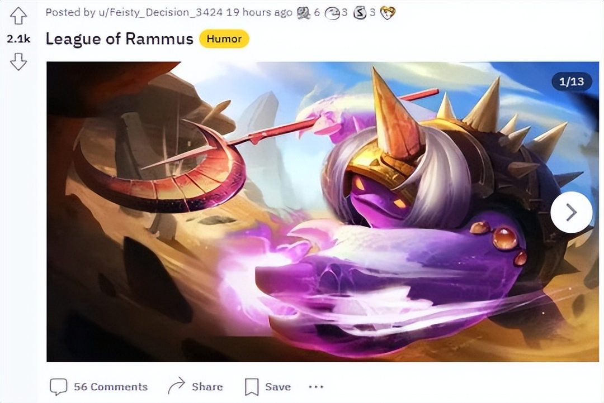This screenshot has height=403, width=604.
Task: Upvote the League of Rammus post
Action: (x=18, y=16)
